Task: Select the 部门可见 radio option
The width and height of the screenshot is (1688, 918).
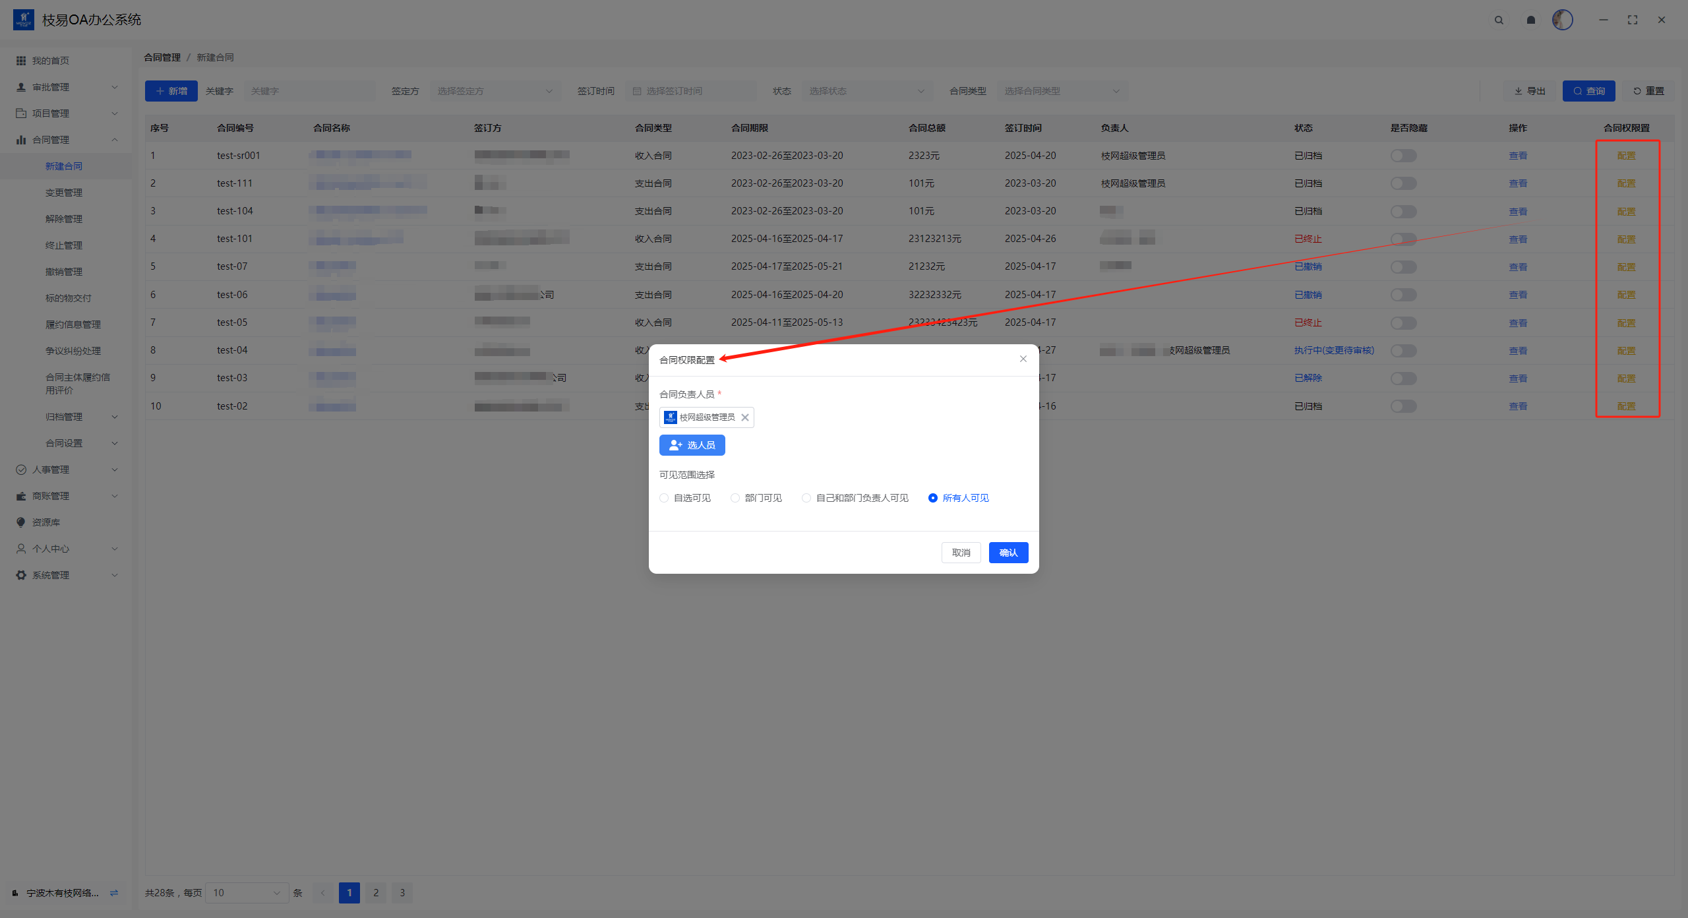Action: (735, 498)
